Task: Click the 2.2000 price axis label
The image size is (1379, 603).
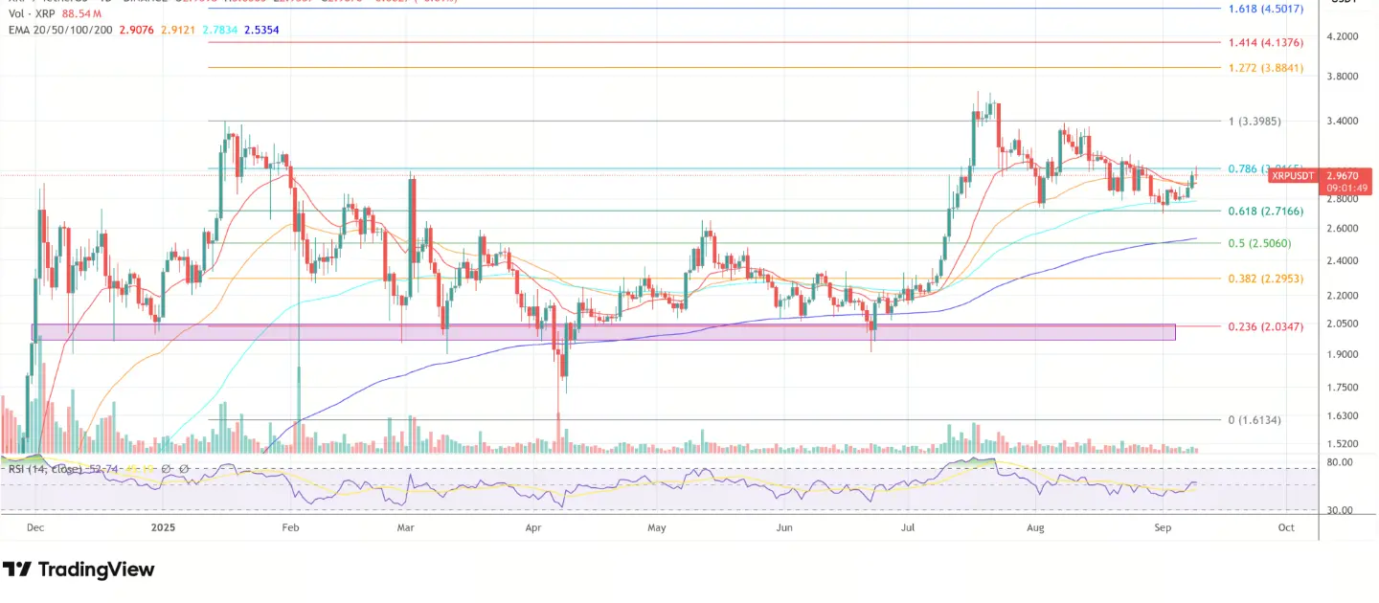Action: (1342, 295)
